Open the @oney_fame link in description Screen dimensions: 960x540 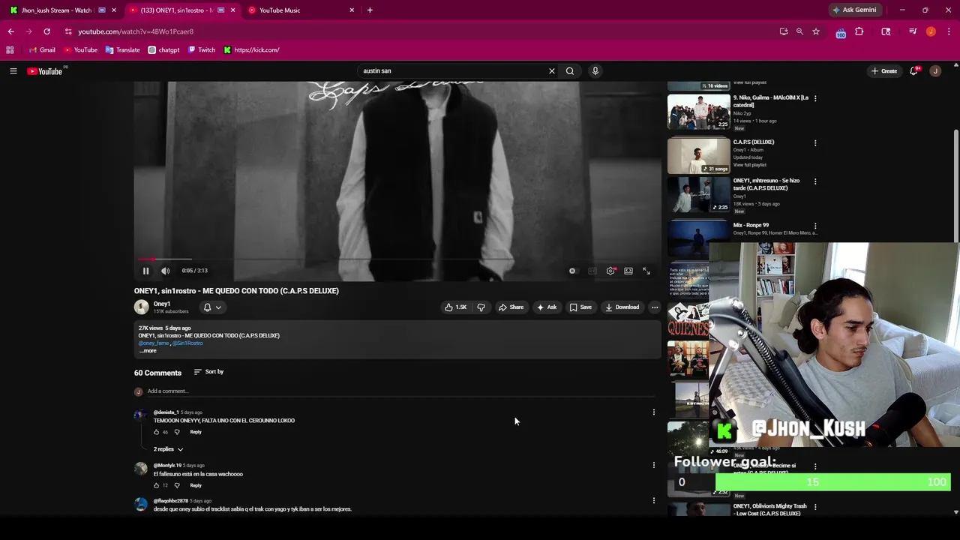tap(154, 343)
